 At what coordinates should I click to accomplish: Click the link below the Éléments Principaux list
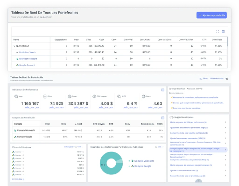click(18, 179)
